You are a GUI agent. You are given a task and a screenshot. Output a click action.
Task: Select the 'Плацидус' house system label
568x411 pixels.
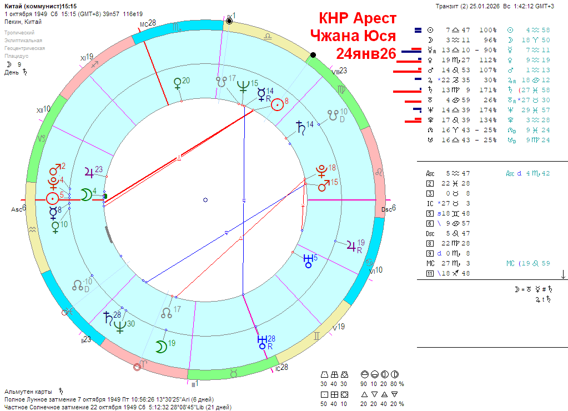click(x=16, y=56)
